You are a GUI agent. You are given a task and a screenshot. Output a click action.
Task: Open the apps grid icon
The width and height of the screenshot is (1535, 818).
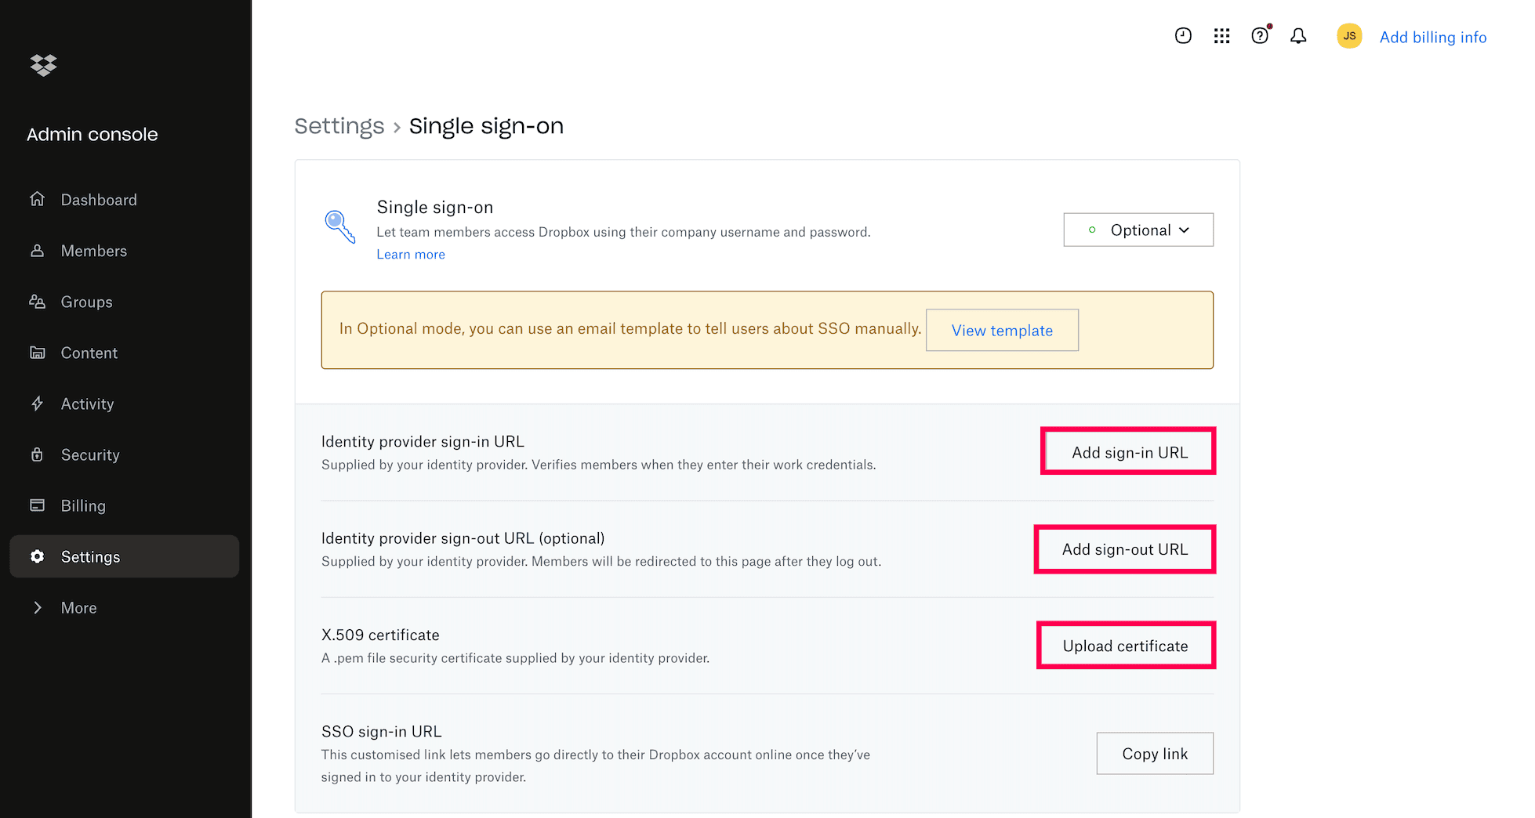tap(1221, 35)
